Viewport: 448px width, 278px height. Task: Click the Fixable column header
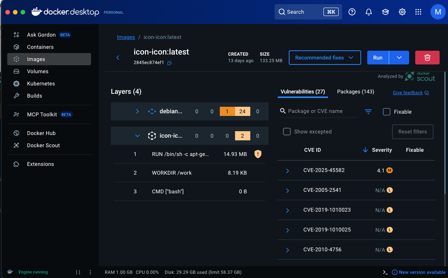point(414,150)
